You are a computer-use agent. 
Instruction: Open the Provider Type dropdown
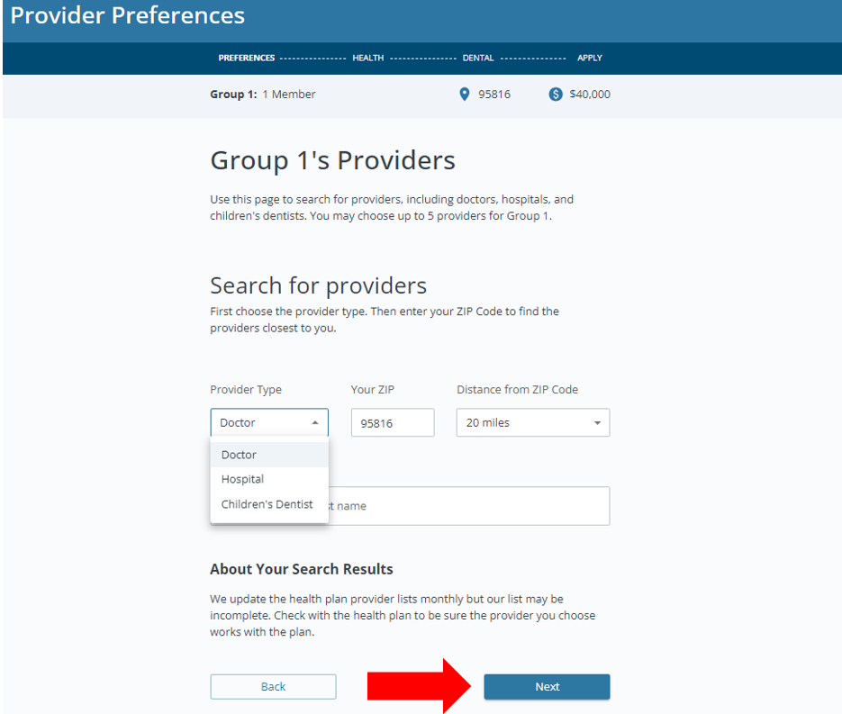(269, 422)
